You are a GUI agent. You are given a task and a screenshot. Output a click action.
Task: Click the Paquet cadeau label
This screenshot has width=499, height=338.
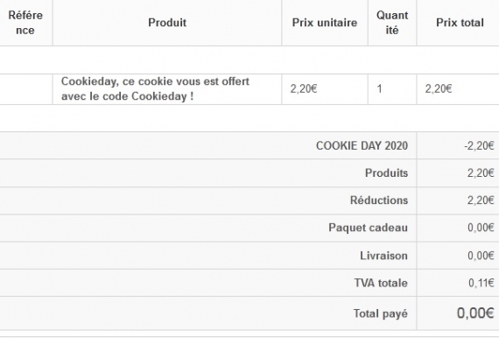click(x=369, y=228)
